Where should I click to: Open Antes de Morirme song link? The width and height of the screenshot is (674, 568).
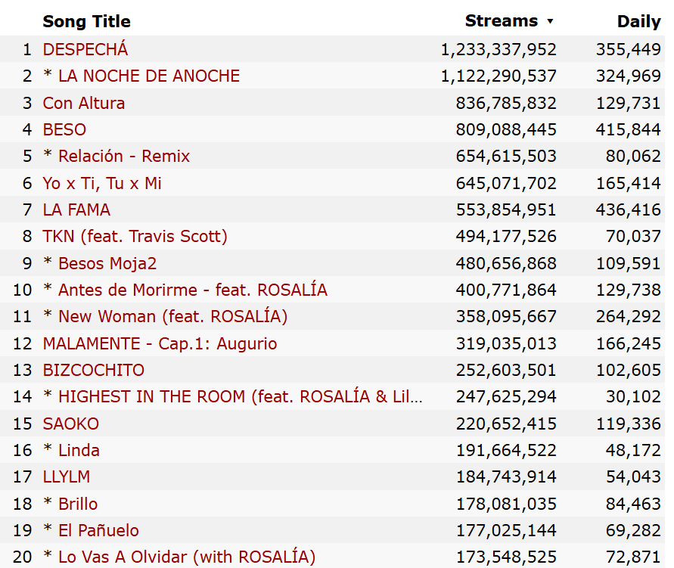coord(193,290)
